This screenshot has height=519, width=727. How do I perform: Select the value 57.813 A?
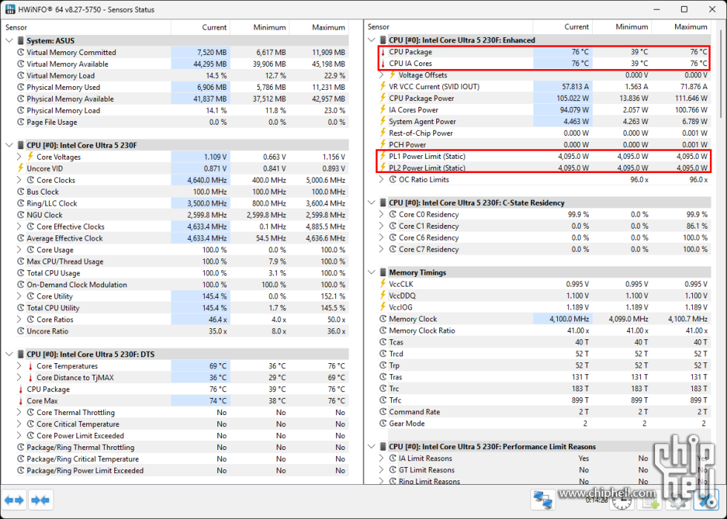click(576, 87)
